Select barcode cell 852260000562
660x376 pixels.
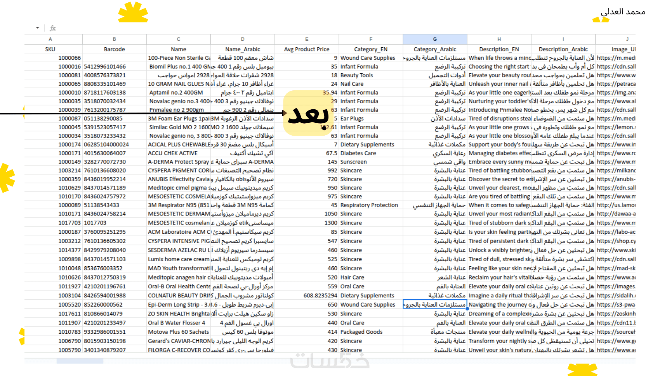pos(115,305)
